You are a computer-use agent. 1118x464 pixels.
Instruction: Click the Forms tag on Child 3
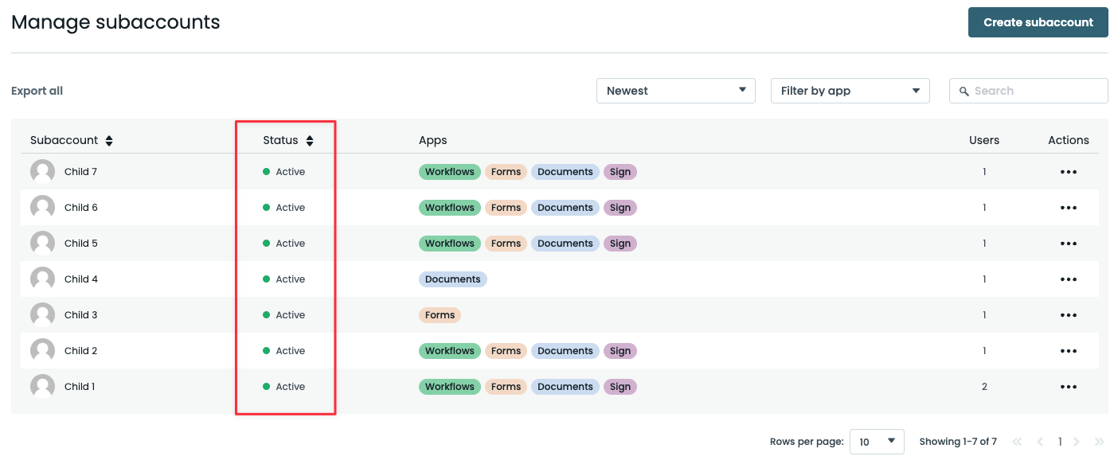tap(440, 315)
